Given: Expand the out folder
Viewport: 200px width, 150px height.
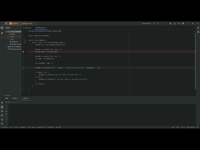Looking at the screenshot, I should coord(8,37).
